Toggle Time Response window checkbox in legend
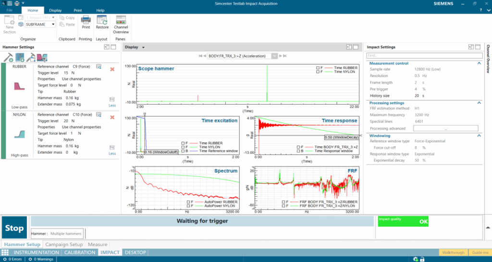492x262 pixels. 298,151
